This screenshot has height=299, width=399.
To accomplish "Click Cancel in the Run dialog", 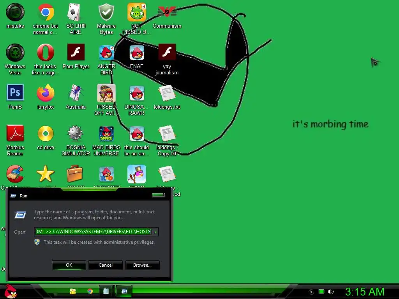I will click(x=105, y=265).
